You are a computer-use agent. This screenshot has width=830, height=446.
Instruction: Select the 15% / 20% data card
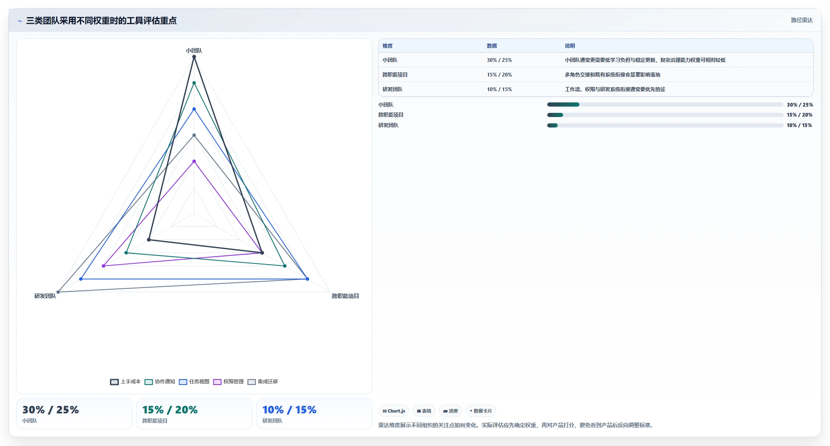click(194, 414)
